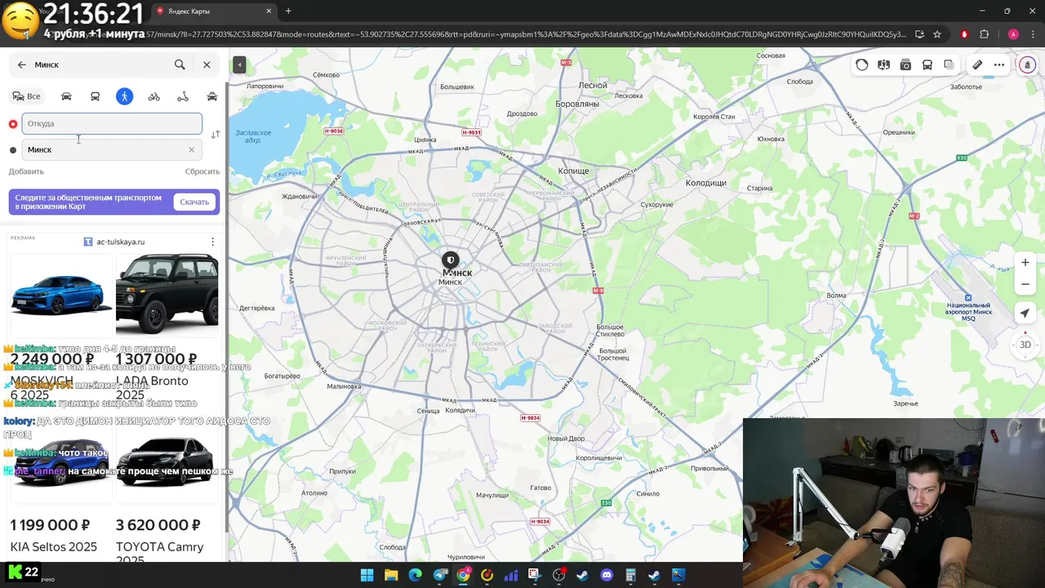The image size is (1045, 588).
Task: Click the Колодищи town label
Action: pos(705,183)
